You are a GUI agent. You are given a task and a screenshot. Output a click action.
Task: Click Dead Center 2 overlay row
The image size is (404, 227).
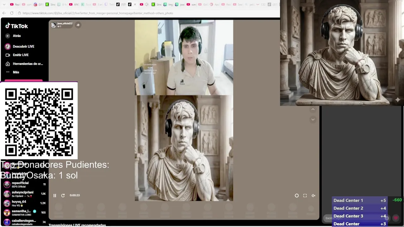click(x=360, y=208)
